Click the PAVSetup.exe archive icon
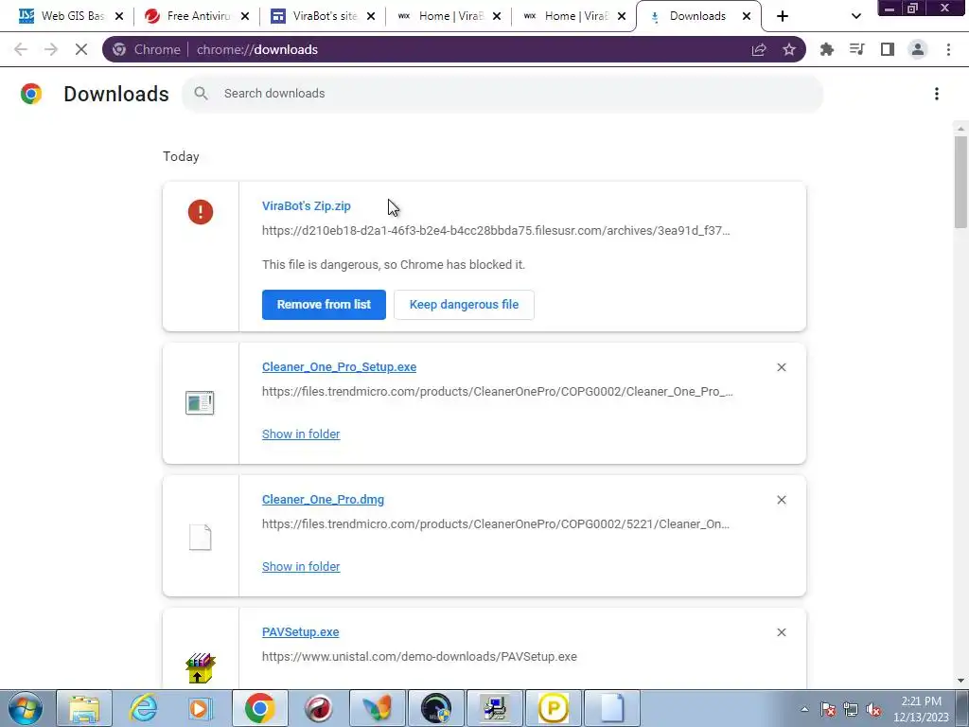Viewport: 969px width, 727px height. click(x=200, y=668)
